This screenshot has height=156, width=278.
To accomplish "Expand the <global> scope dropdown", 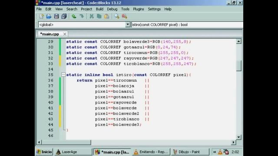I will [x=128, y=25].
